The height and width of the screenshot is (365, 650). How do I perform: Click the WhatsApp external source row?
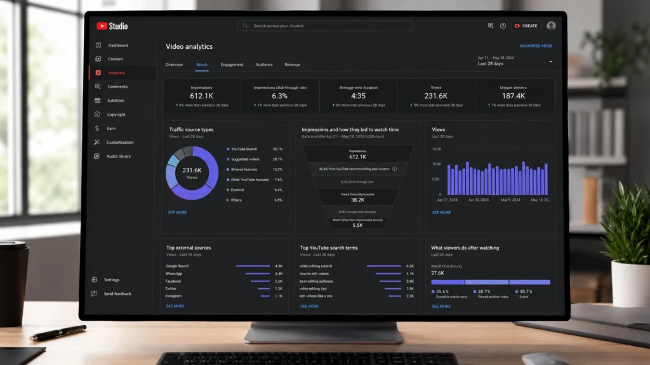click(224, 274)
